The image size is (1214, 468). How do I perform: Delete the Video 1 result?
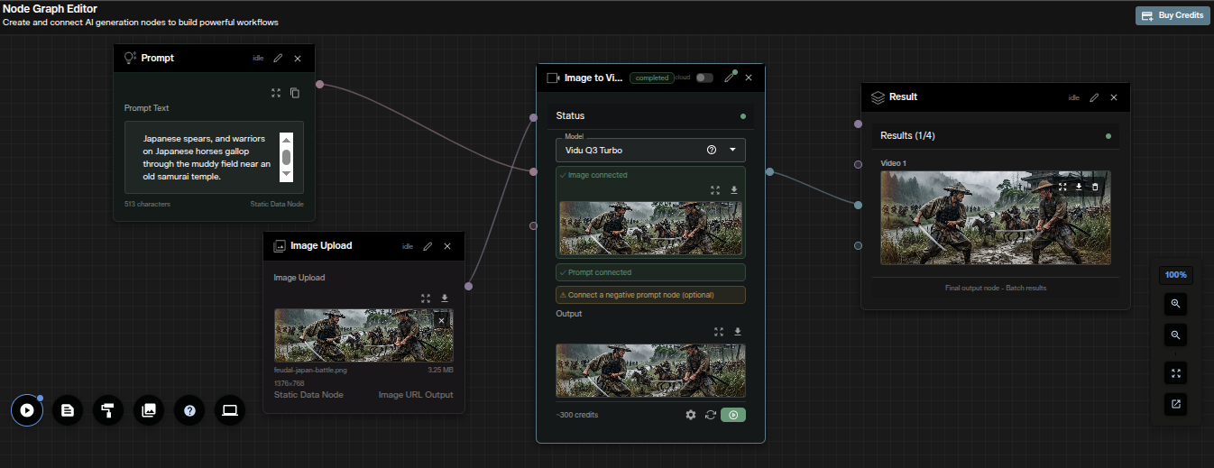(1095, 187)
